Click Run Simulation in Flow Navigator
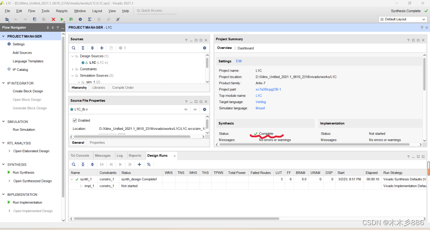The height and width of the screenshot is (230, 430). click(x=24, y=130)
